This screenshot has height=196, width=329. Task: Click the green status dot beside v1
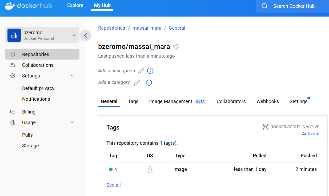[x=111, y=169]
